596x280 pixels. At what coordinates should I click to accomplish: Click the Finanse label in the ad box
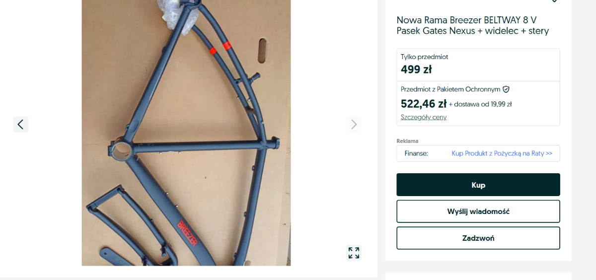click(416, 153)
